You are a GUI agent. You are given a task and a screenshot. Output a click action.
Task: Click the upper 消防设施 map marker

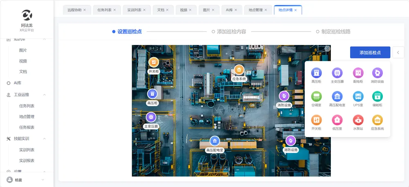click(x=284, y=96)
